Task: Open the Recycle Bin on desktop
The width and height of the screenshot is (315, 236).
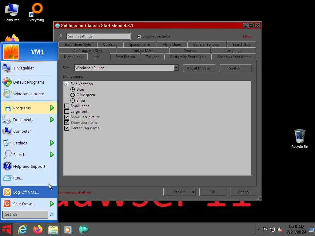Action: coord(300,139)
